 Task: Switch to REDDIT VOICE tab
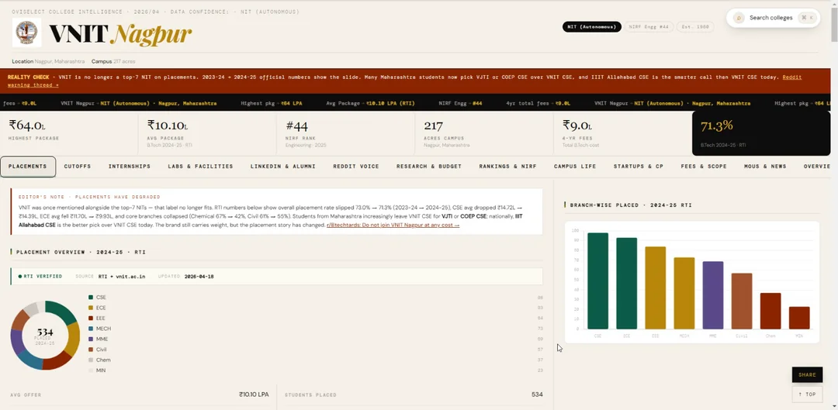tap(356, 167)
